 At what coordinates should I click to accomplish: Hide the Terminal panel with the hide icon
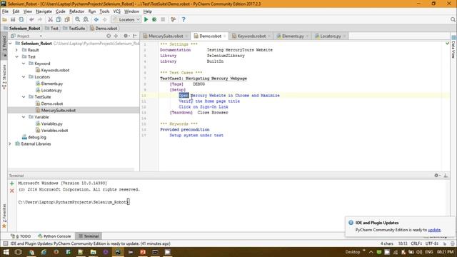tap(446, 176)
